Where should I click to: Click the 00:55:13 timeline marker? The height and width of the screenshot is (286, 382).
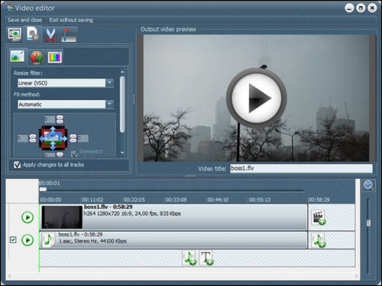pos(259,200)
